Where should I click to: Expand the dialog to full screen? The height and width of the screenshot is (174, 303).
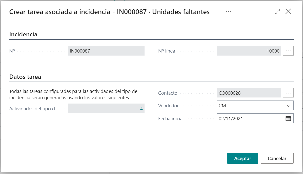tap(277, 12)
